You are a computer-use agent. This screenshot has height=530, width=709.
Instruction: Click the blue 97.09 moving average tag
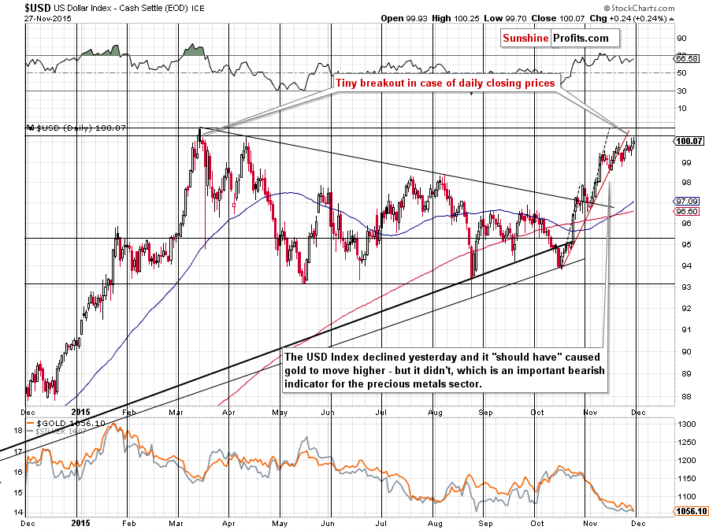pyautogui.click(x=686, y=201)
